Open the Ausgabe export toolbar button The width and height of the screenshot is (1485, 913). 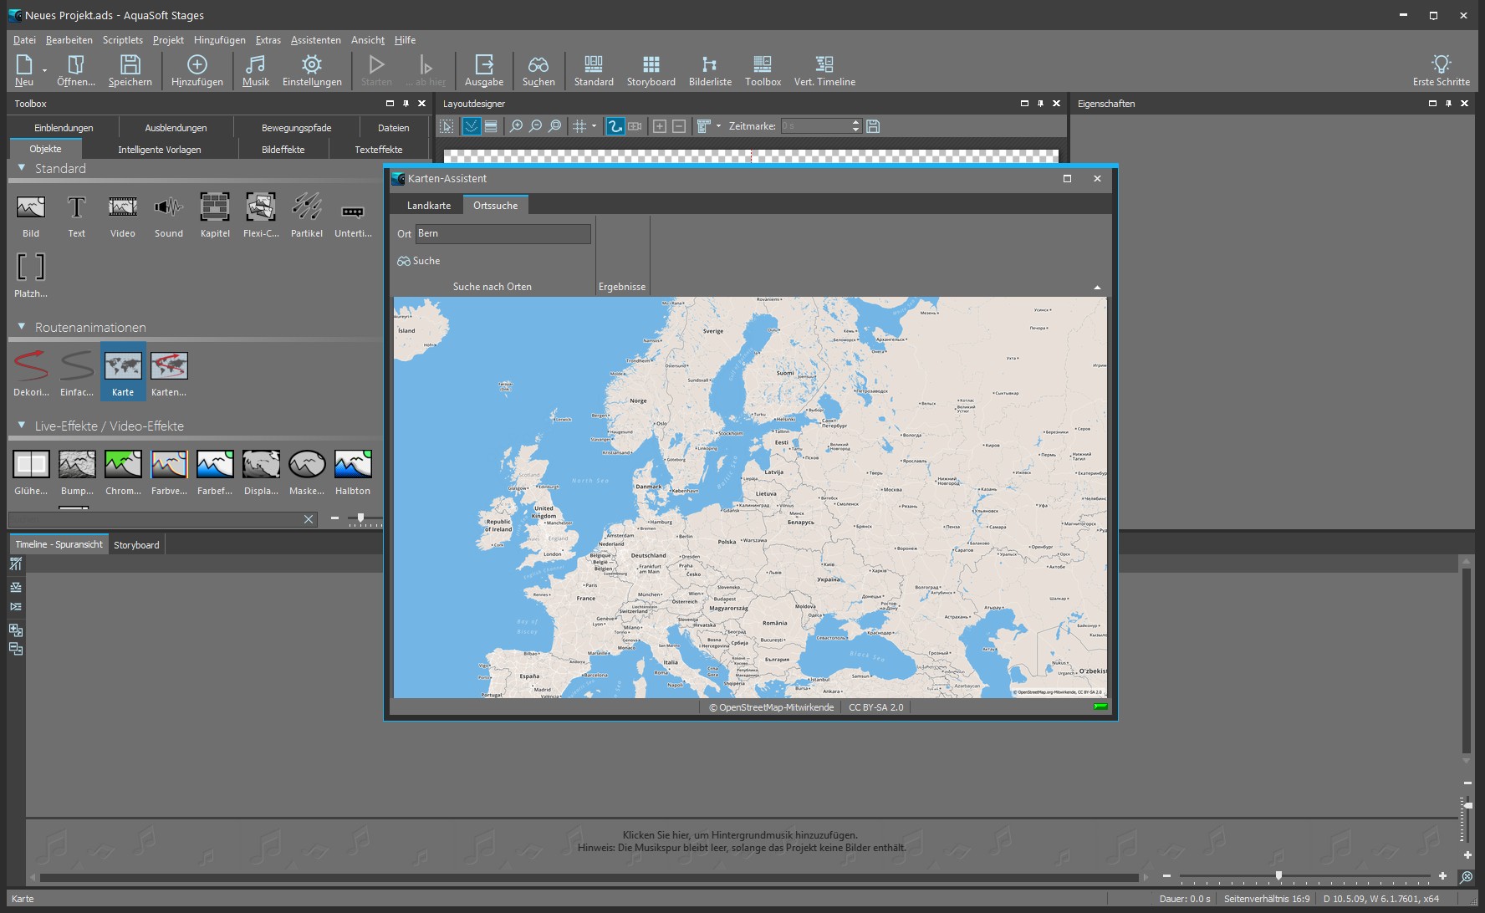[484, 65]
